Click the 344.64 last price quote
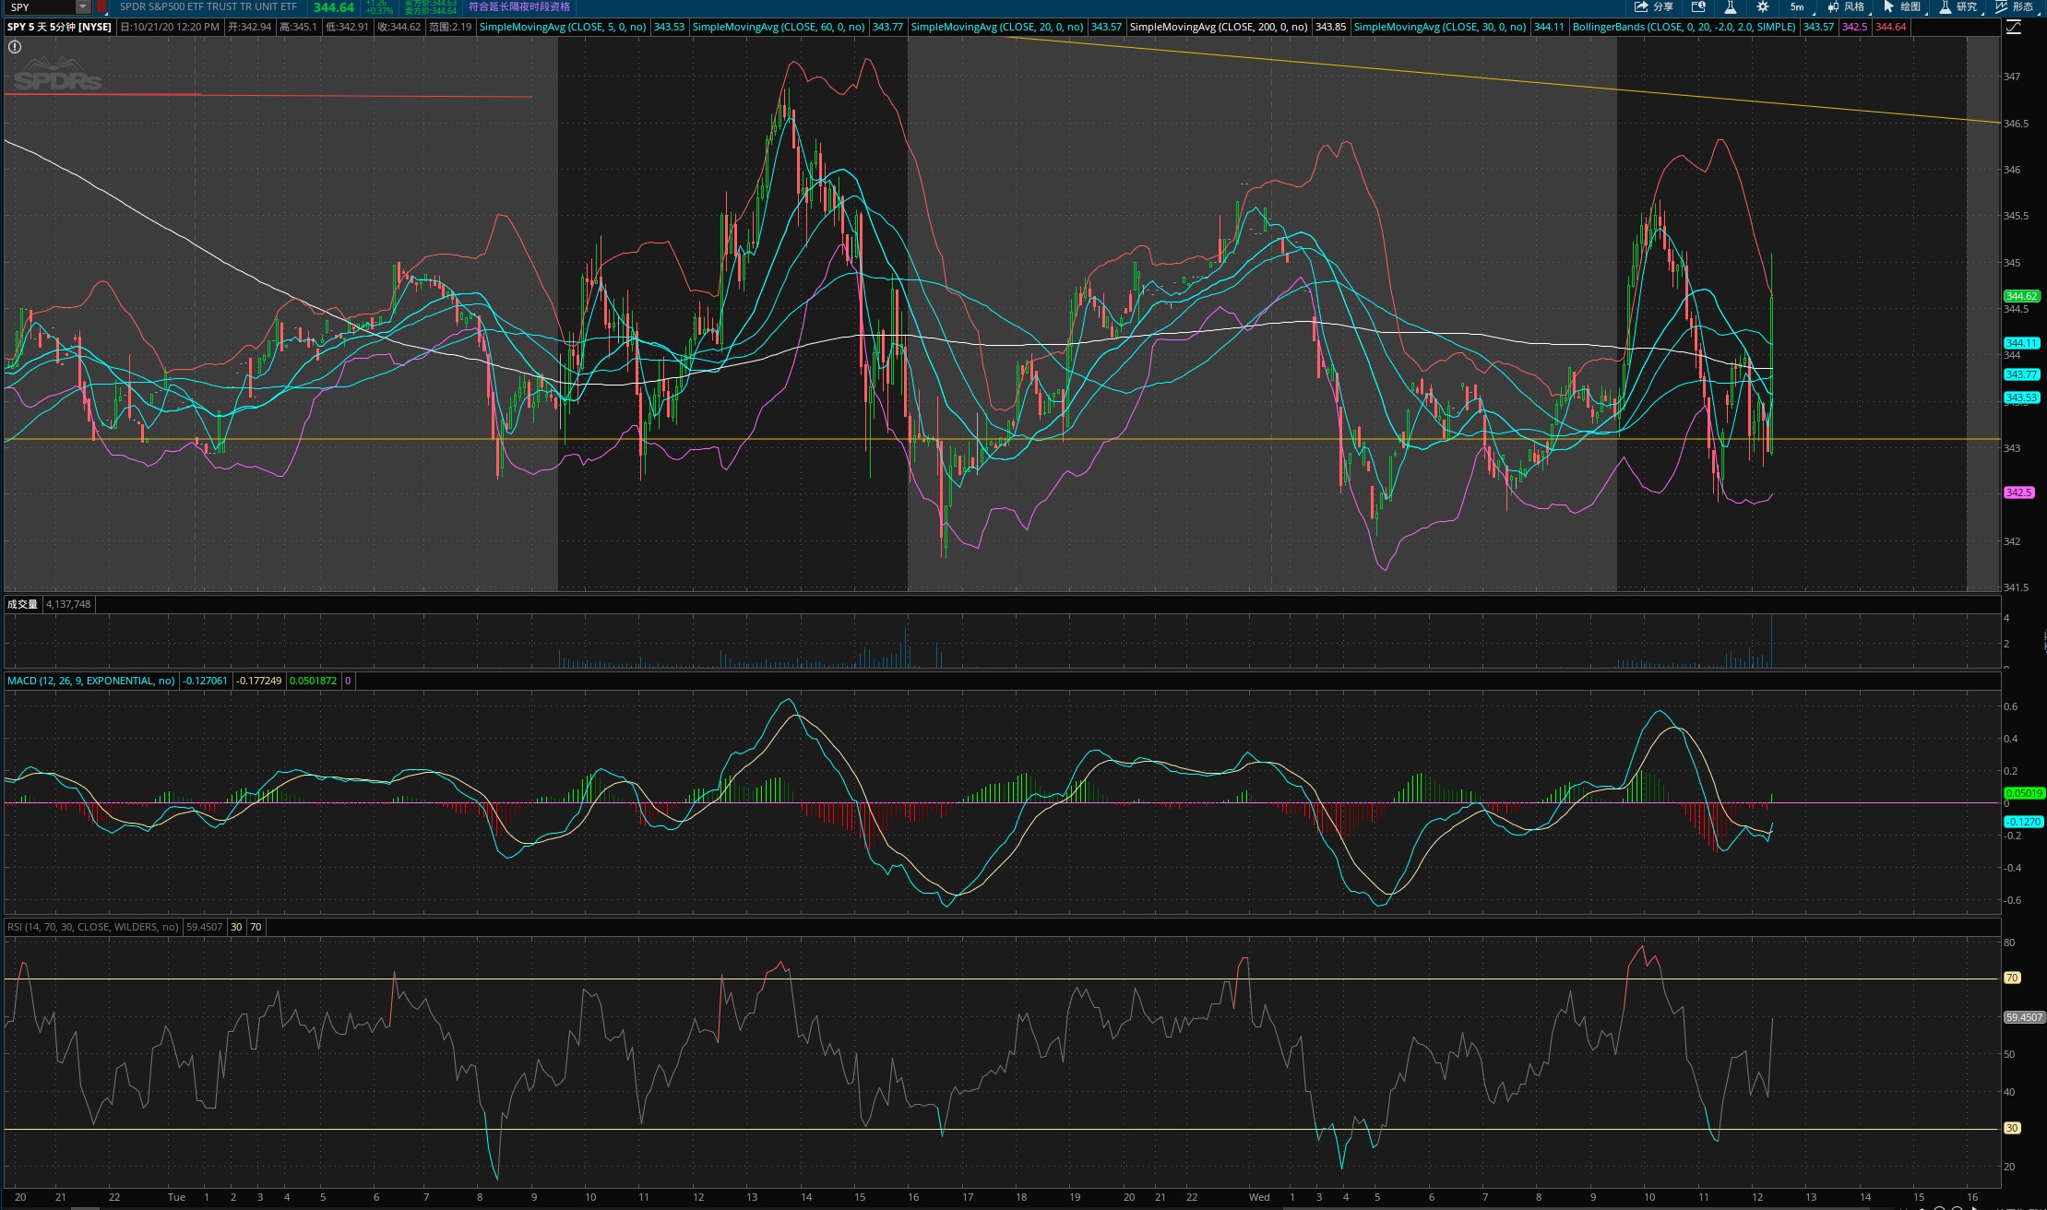 point(333,7)
